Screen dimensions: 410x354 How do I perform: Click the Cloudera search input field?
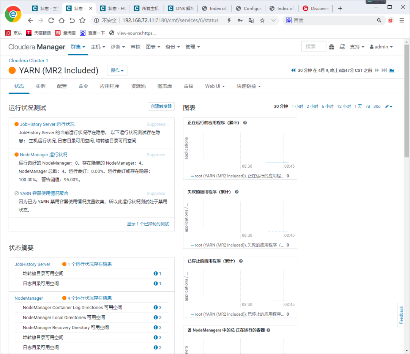(314, 47)
